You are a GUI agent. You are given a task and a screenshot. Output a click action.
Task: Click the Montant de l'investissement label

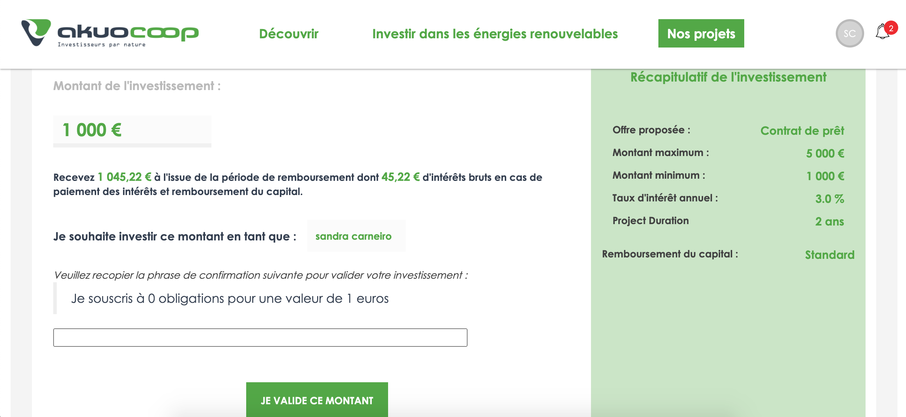pos(137,86)
